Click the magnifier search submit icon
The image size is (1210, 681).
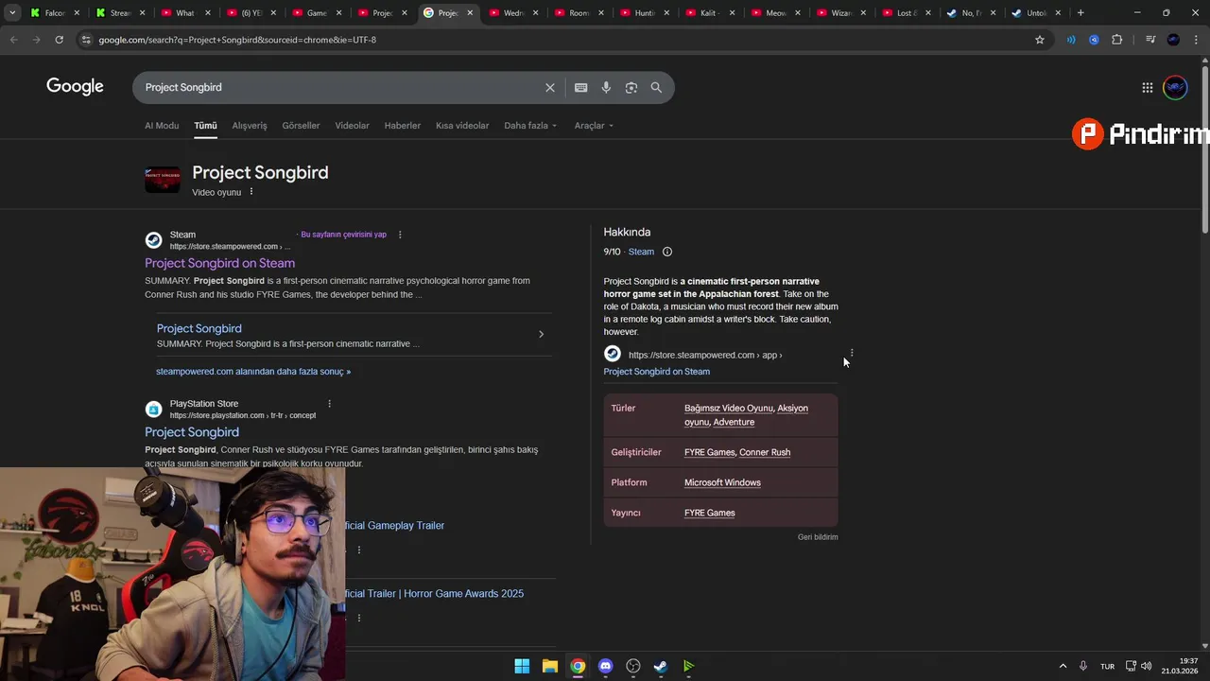pyautogui.click(x=656, y=87)
